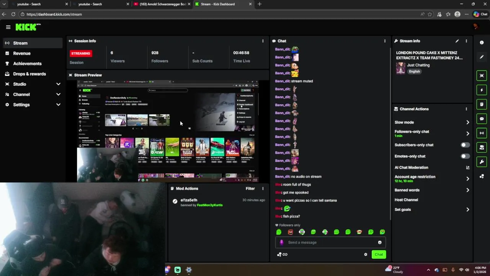
Task: Open a new browser tab
Action: point(260,4)
